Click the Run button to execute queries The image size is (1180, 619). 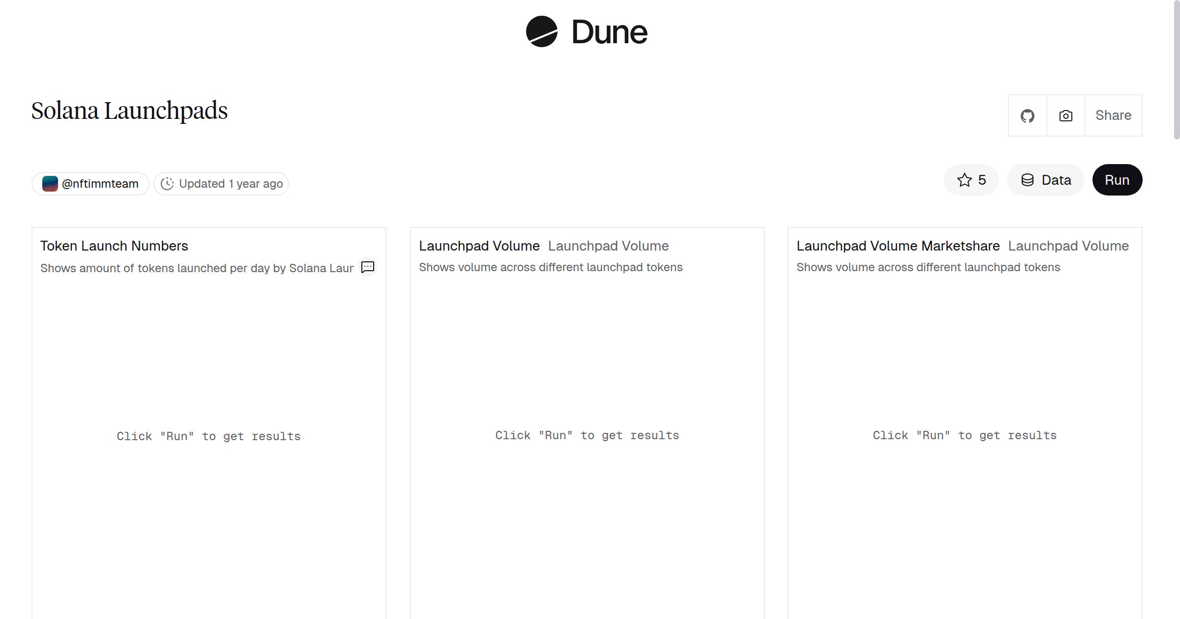1117,180
